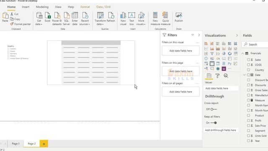
Task: Check the Country field checkbox
Action: point(248,70)
